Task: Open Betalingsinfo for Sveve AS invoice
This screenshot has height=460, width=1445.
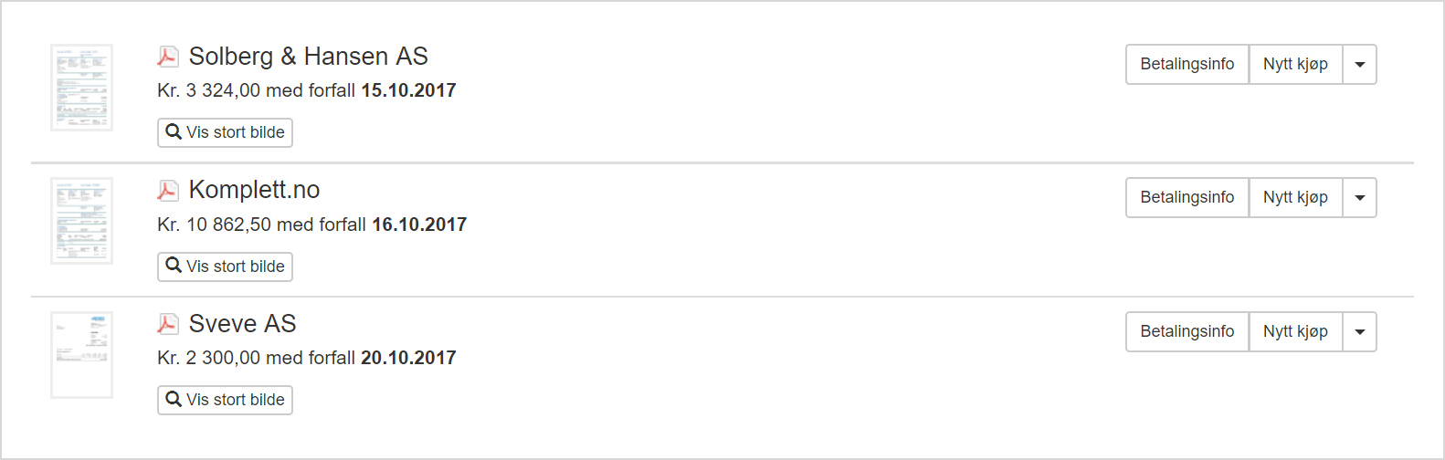Action: (1187, 331)
